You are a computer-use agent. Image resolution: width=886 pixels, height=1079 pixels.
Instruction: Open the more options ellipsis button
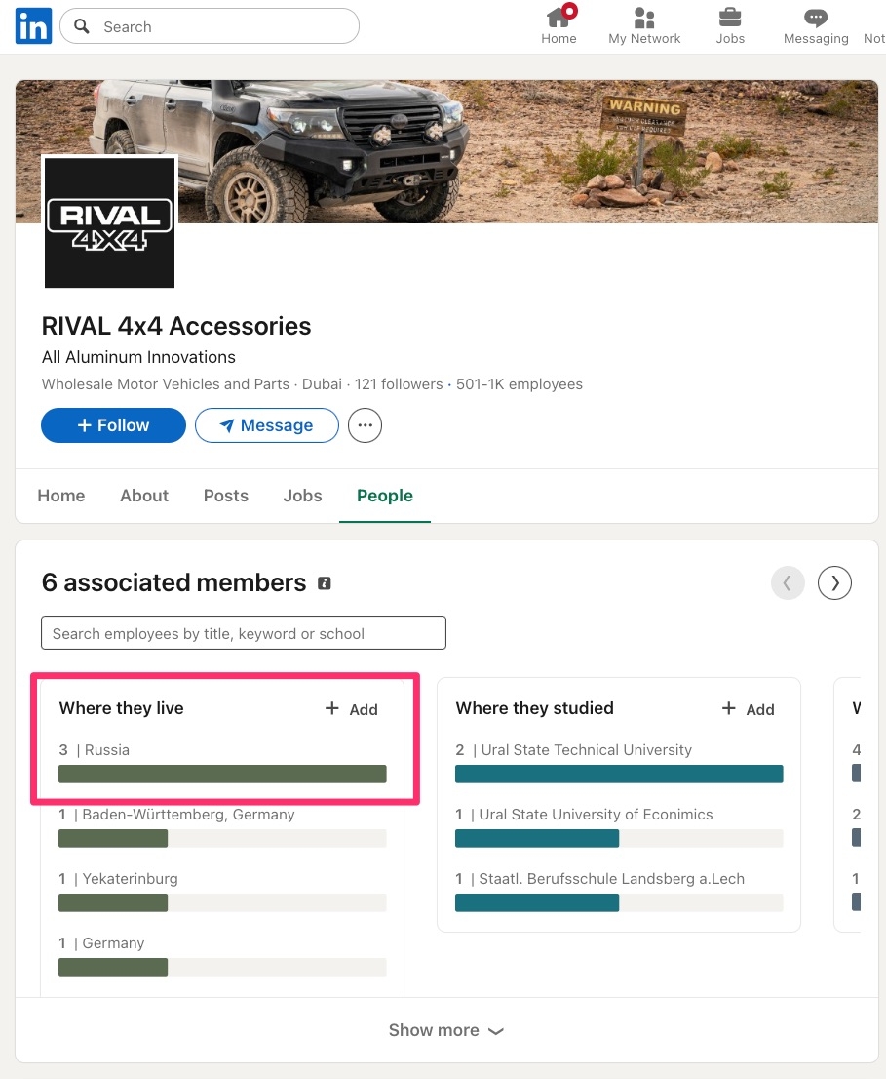pos(365,425)
